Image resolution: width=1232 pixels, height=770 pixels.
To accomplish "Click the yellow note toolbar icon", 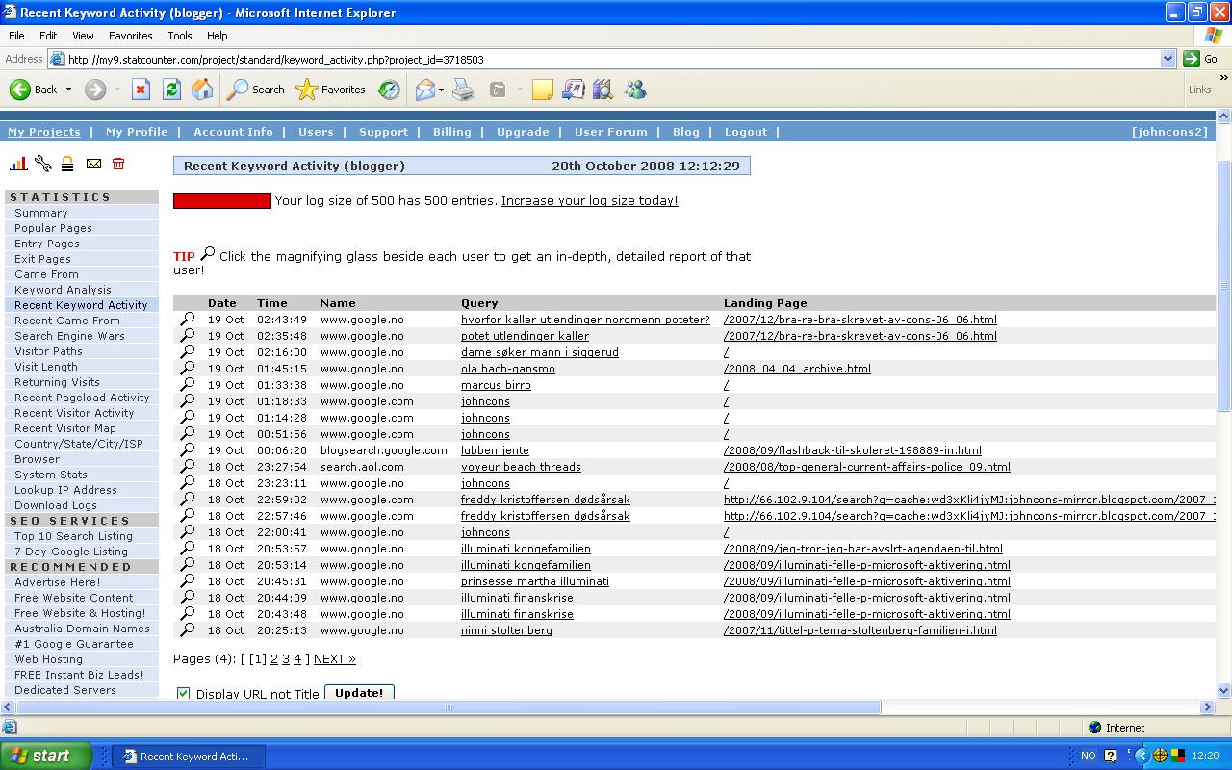I will click(x=543, y=90).
